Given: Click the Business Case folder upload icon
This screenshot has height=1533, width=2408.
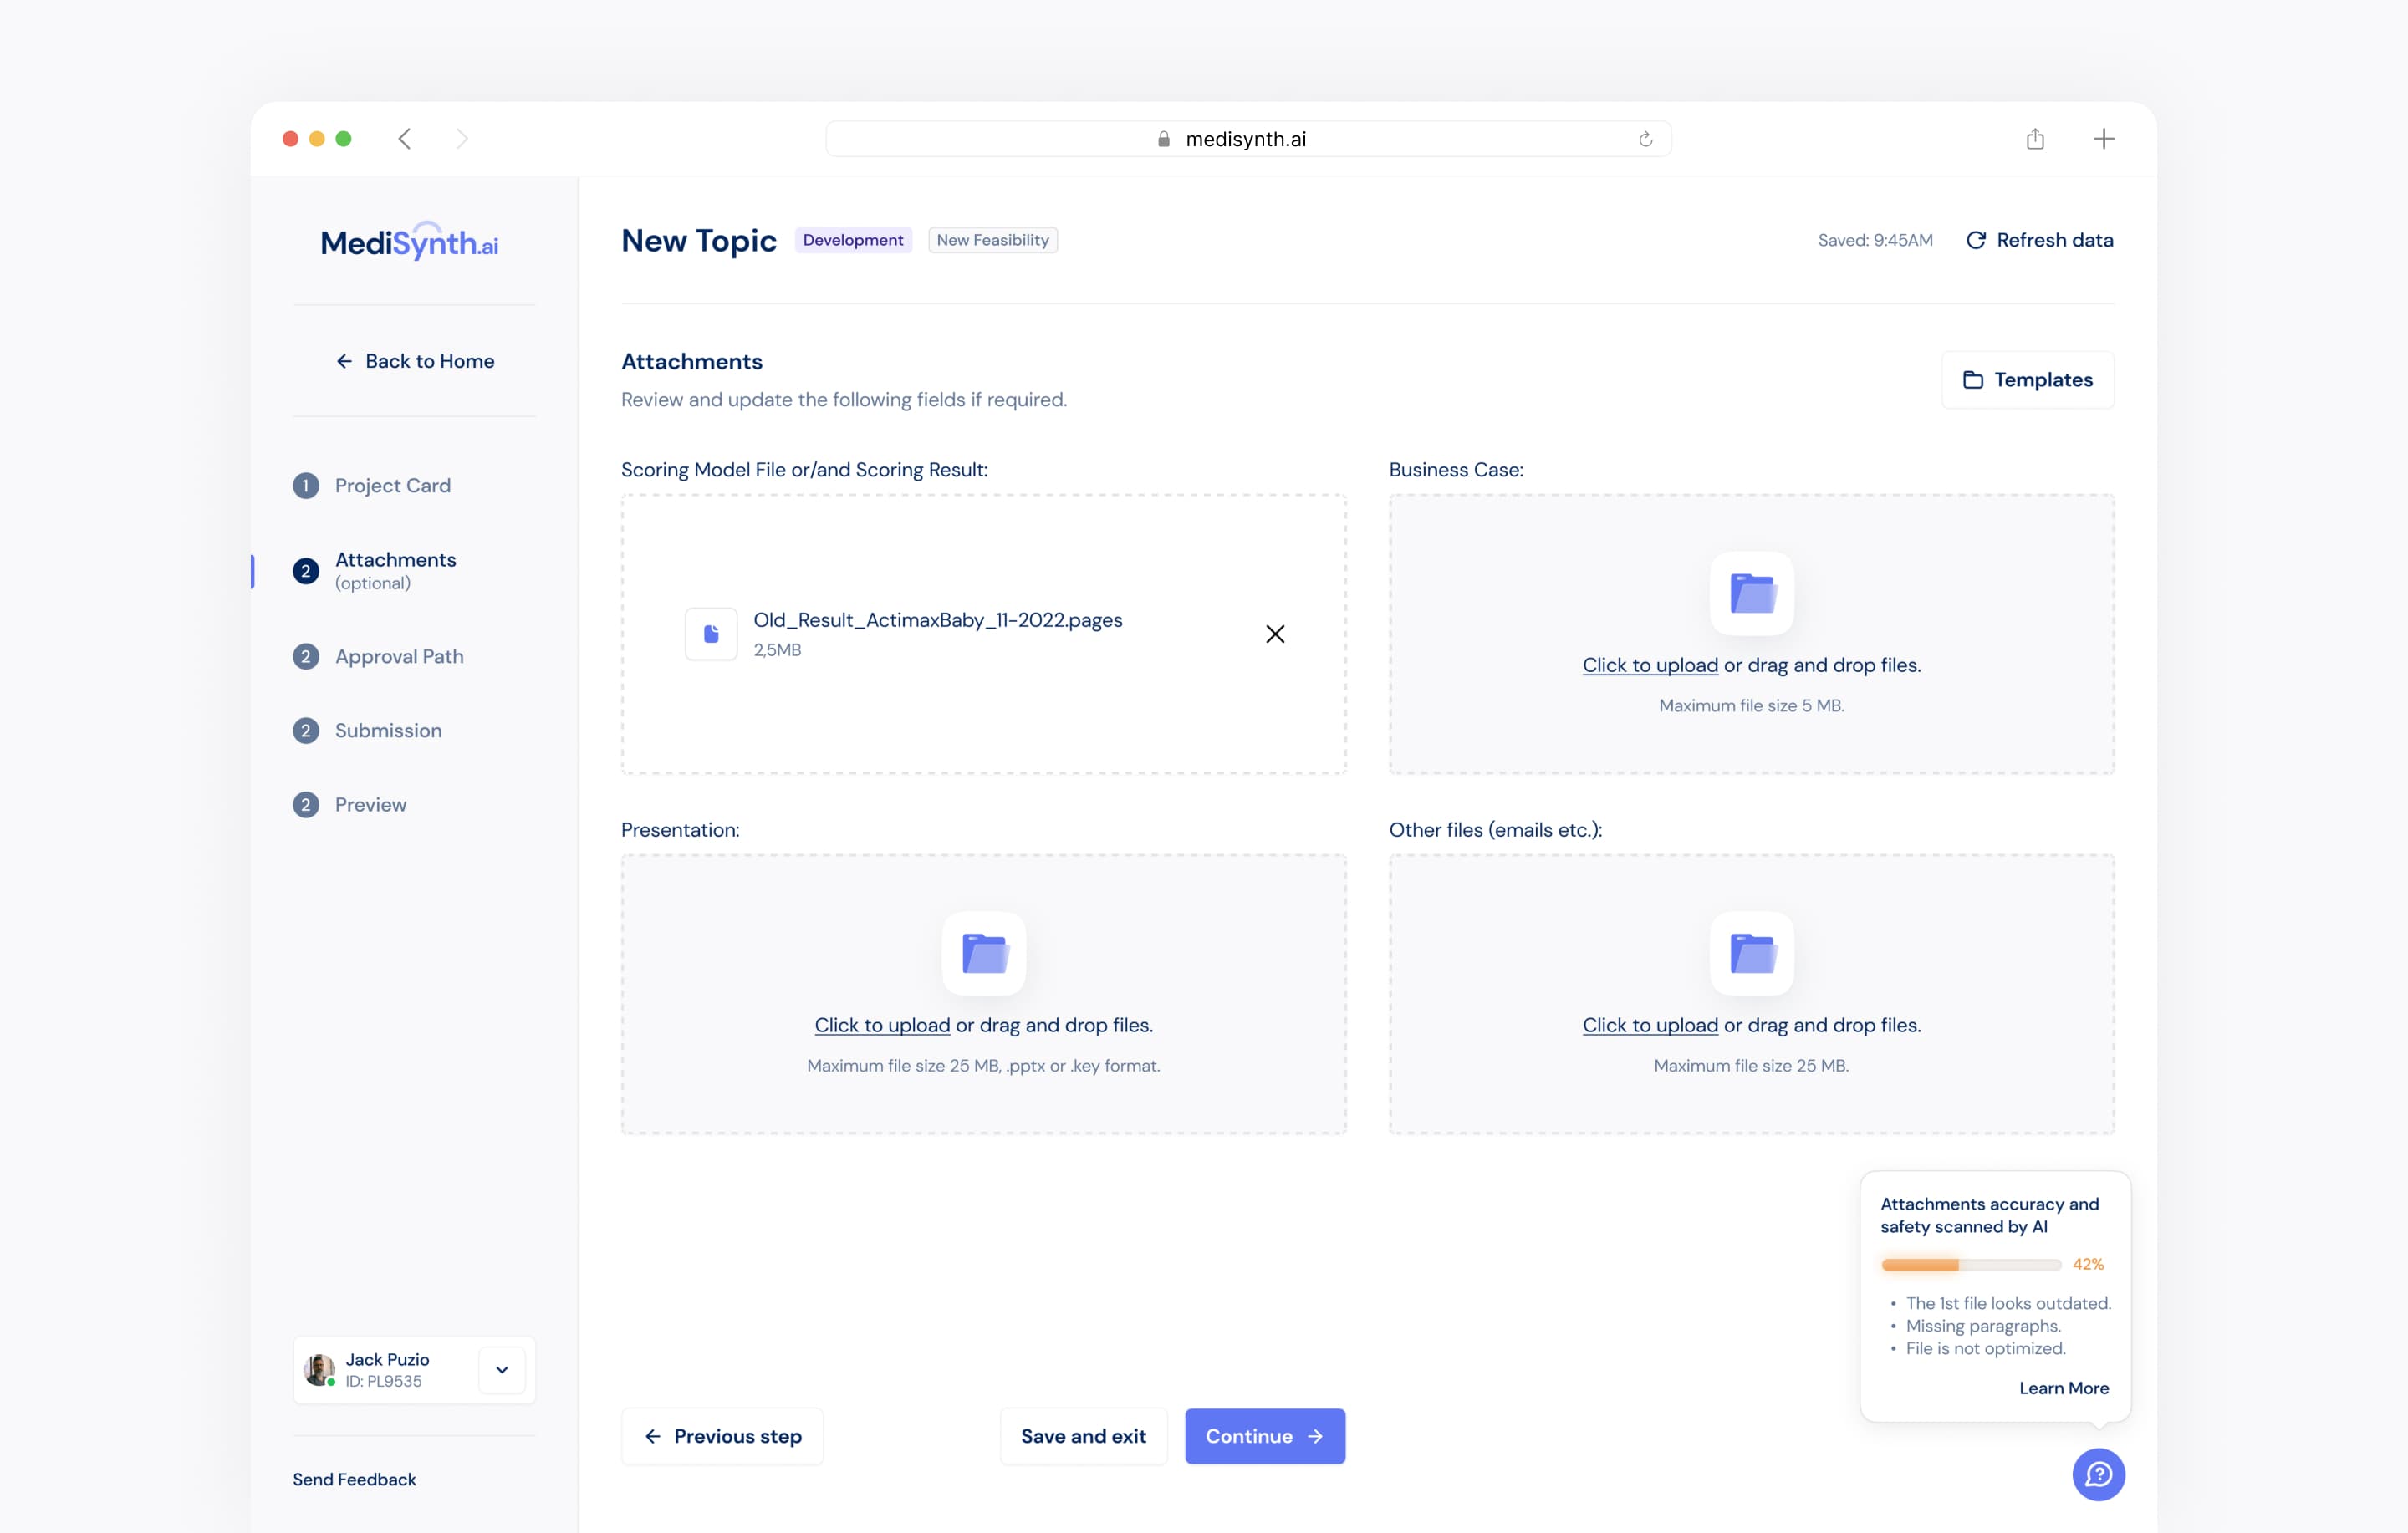Looking at the screenshot, I should coord(1751,593).
